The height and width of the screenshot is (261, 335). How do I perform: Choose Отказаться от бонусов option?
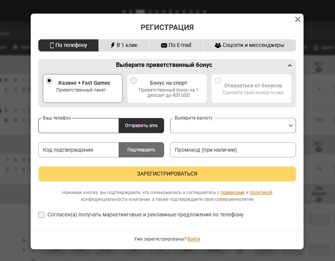pos(218,81)
